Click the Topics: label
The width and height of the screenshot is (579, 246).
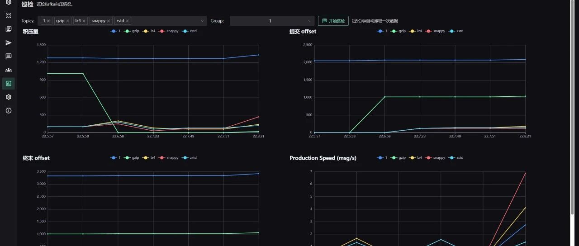(28, 21)
